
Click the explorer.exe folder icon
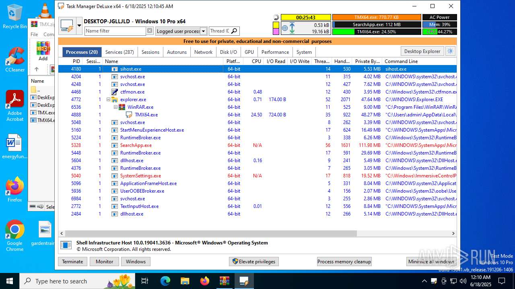coord(115,100)
